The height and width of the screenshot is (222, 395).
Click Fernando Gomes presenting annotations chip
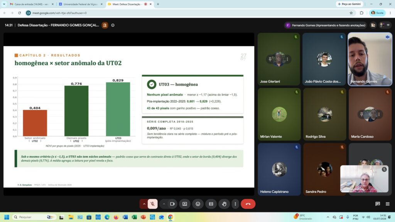coord(326,25)
